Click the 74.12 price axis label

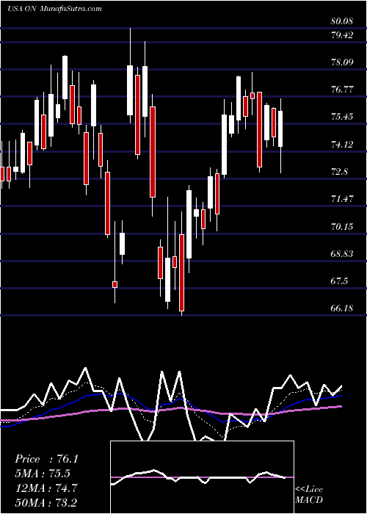[342, 144]
